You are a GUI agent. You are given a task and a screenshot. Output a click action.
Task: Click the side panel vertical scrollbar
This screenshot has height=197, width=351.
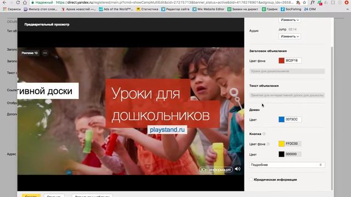point(332,118)
